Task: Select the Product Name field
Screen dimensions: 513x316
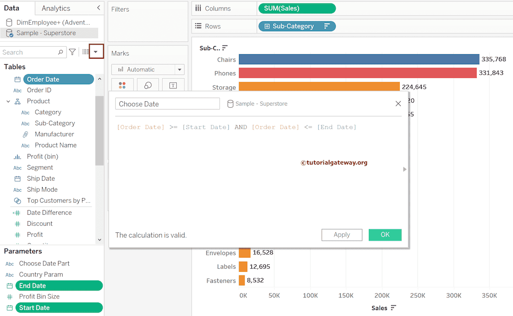Action: click(56, 145)
